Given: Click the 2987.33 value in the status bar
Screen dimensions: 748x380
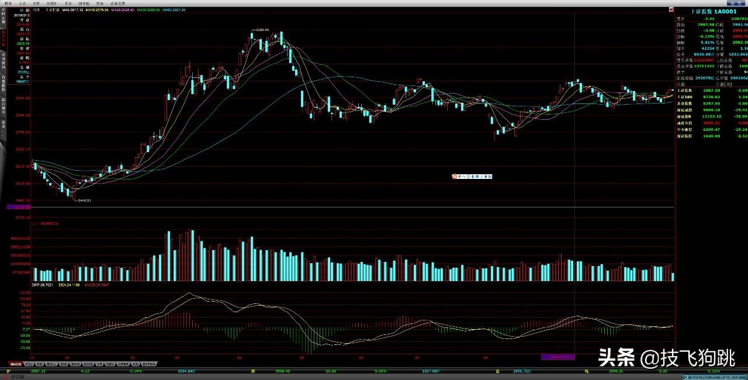Looking at the screenshot, I should tap(38, 371).
